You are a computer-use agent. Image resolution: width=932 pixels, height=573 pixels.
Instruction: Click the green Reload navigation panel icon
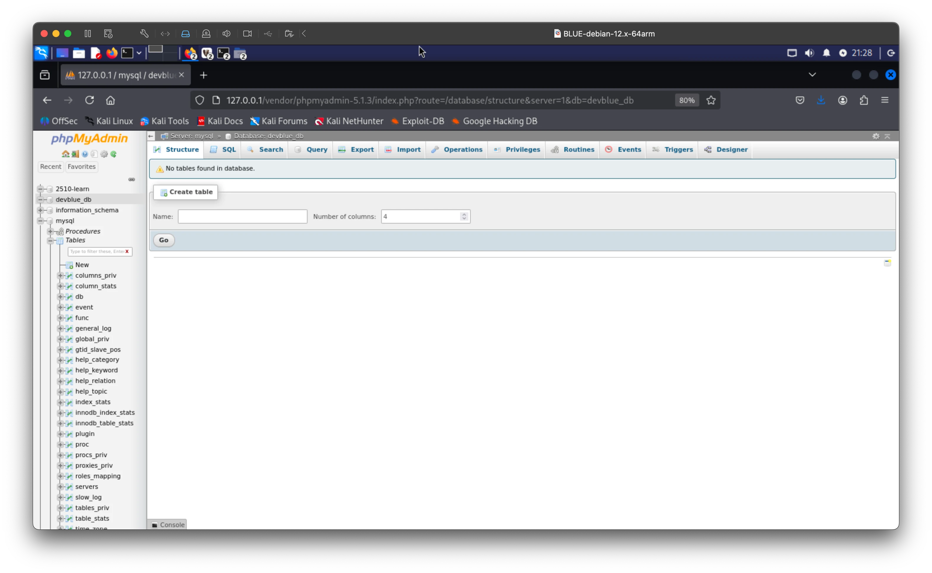113,154
